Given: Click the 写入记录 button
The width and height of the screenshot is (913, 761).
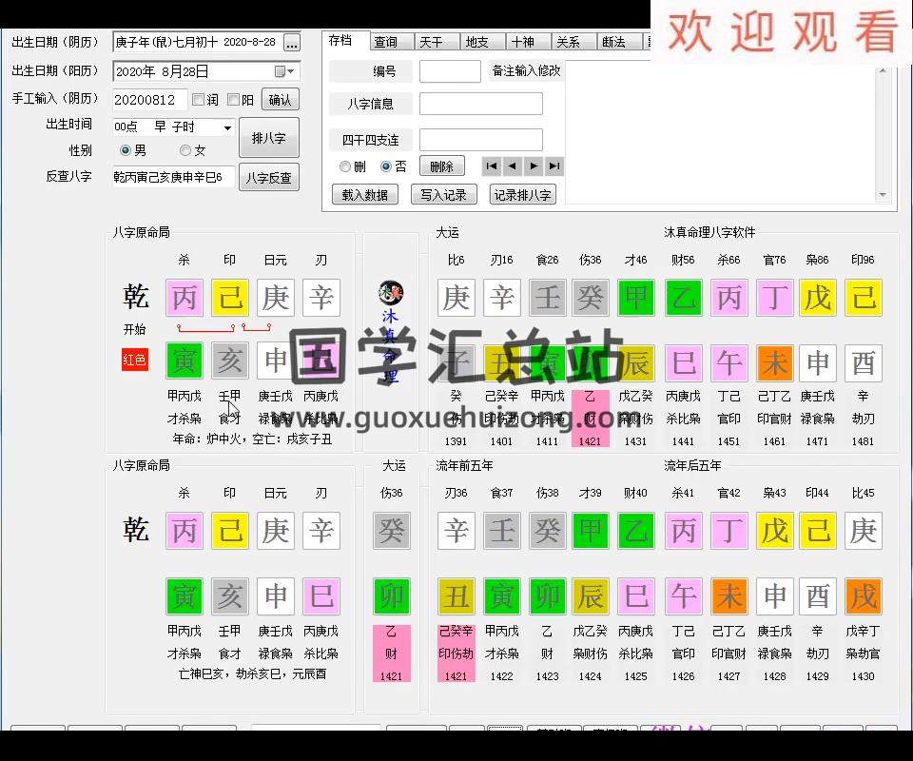Looking at the screenshot, I should click(x=444, y=195).
